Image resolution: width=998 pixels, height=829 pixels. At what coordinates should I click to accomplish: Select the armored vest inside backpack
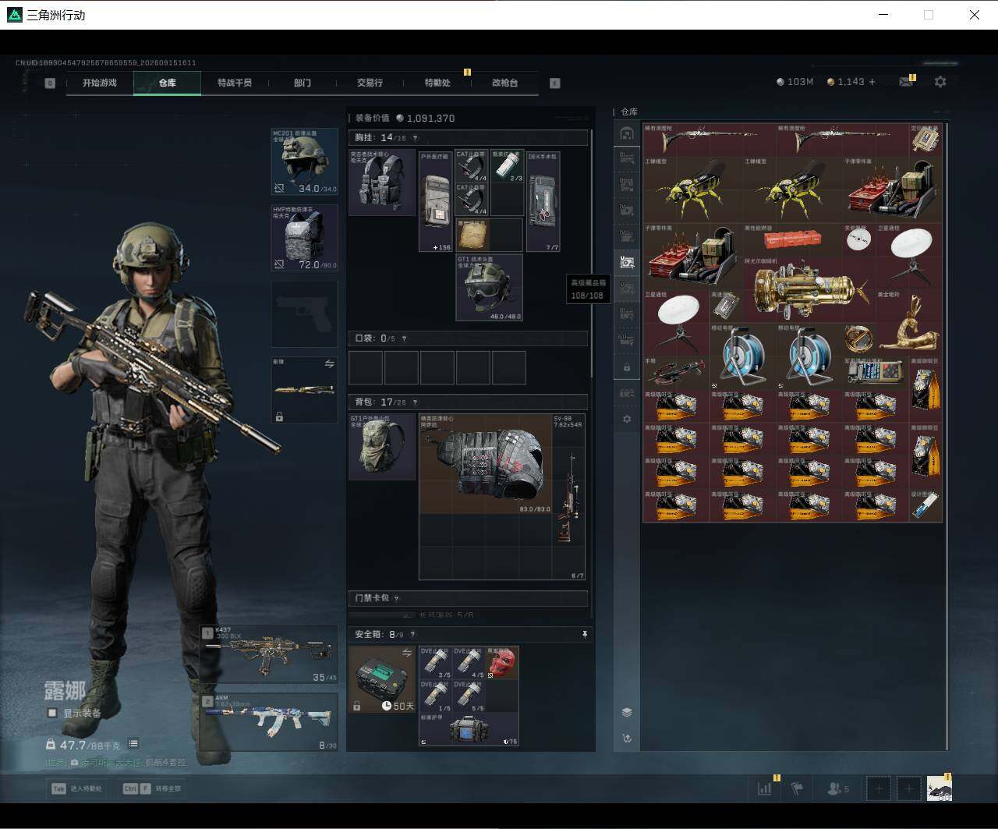pos(486,463)
